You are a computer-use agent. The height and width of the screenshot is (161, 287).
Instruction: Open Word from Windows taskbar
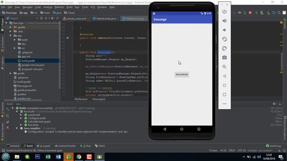coord(58,157)
